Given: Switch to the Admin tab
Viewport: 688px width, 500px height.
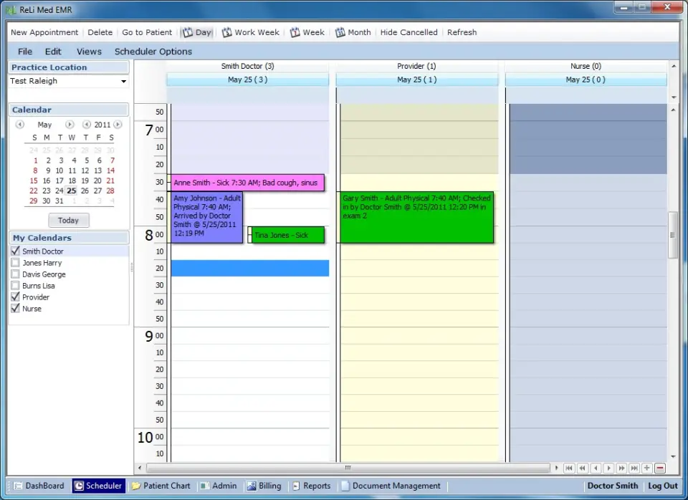Looking at the screenshot, I should (219, 485).
